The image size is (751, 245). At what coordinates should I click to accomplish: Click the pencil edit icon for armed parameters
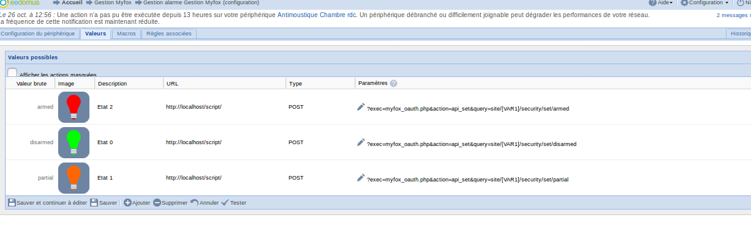(361, 107)
